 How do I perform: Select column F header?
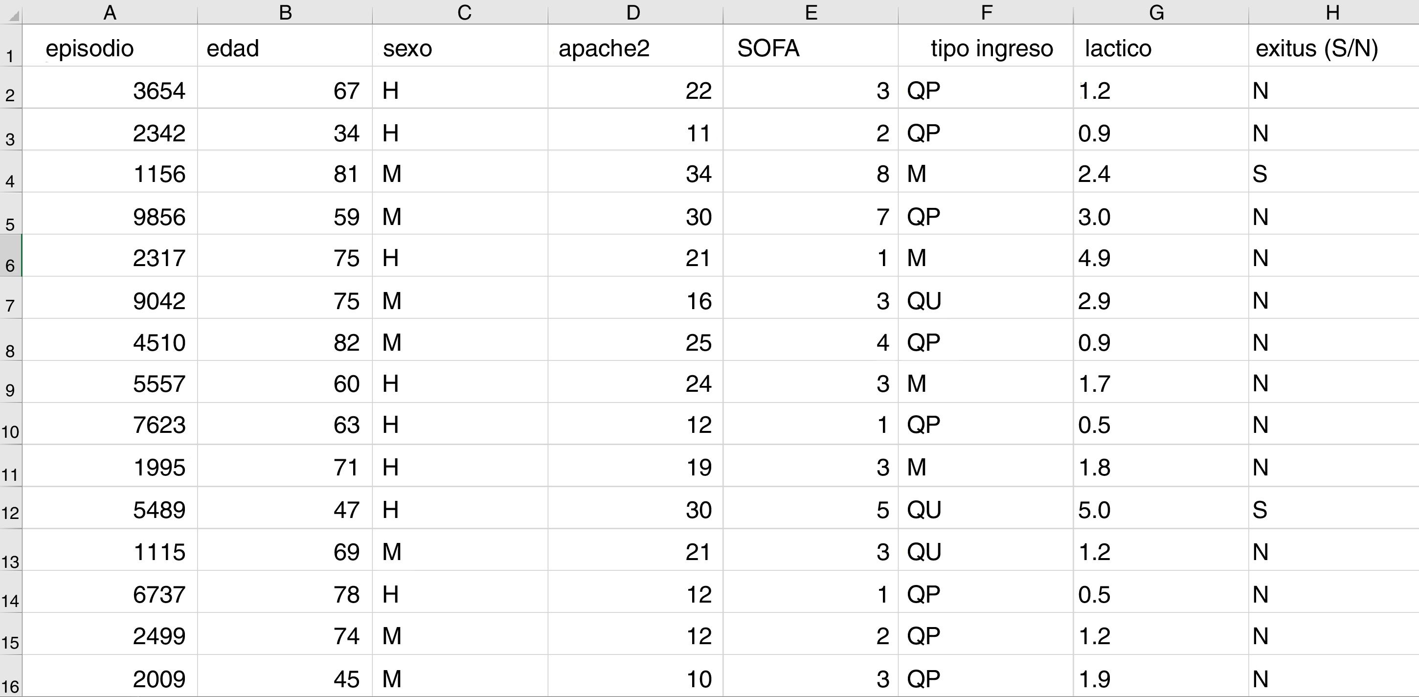(x=986, y=12)
